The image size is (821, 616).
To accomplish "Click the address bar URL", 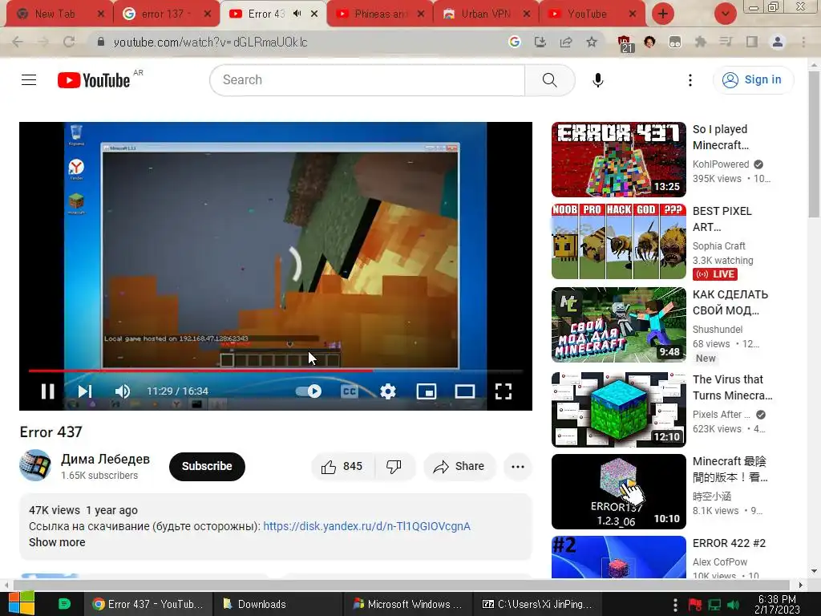I will 211,42.
